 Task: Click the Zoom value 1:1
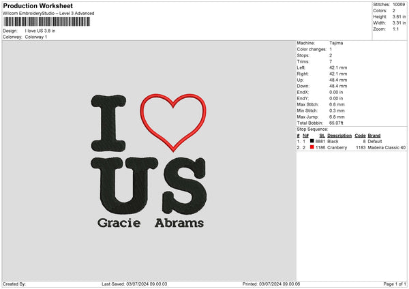[x=395, y=29]
